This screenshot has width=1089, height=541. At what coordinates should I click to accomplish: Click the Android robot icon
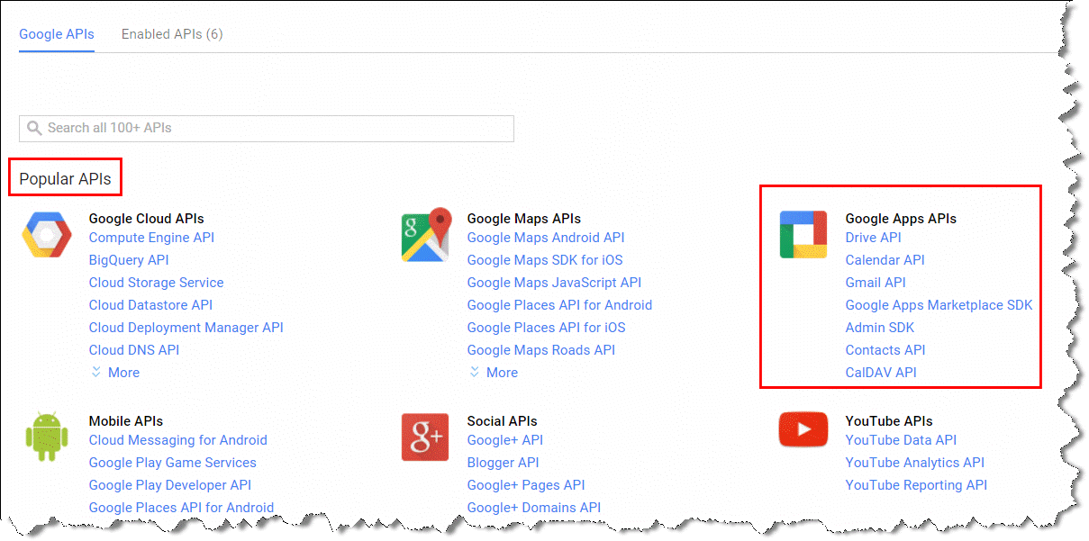(x=47, y=437)
